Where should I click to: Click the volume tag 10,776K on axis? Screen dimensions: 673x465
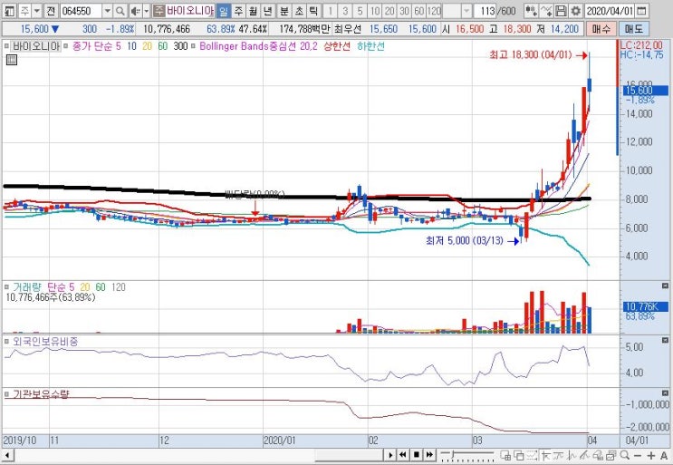pos(646,306)
